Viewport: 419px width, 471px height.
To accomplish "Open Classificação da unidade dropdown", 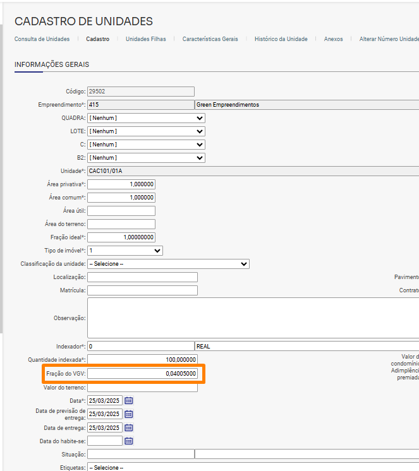I will pos(168,264).
